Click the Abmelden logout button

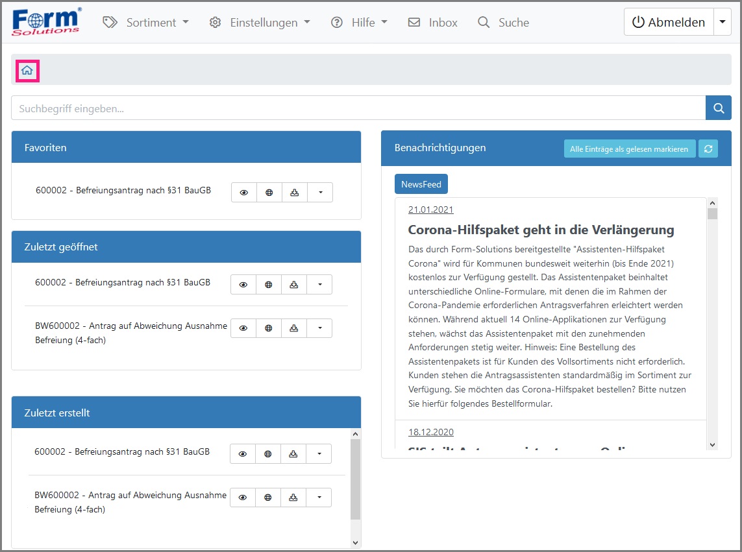668,22
